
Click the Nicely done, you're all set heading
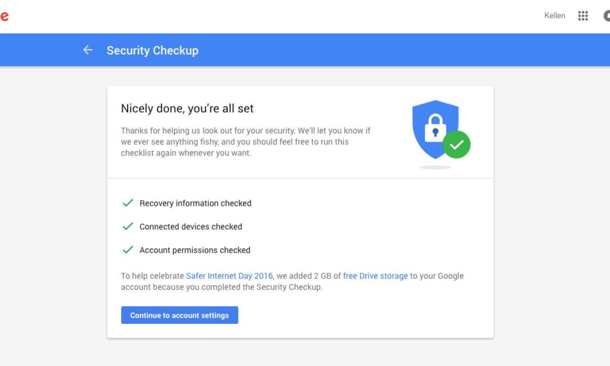tap(187, 108)
